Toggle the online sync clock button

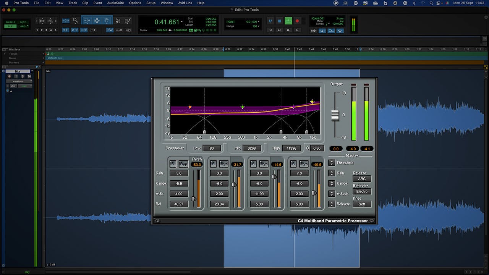(270, 21)
